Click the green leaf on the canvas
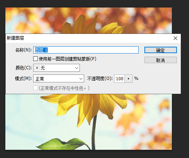The image size is (189, 158). coord(63,144)
